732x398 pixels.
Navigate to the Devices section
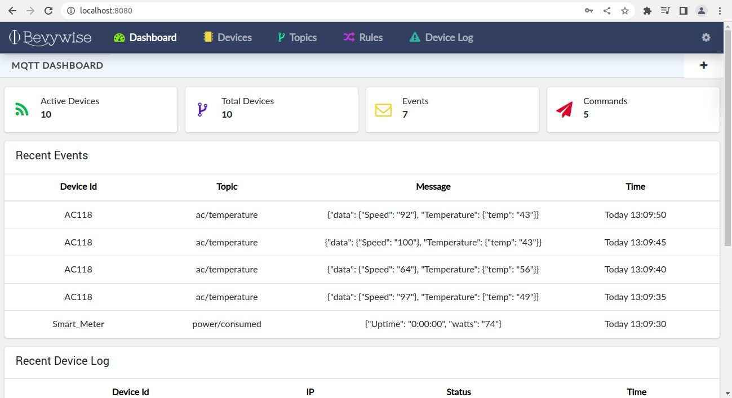(x=234, y=37)
